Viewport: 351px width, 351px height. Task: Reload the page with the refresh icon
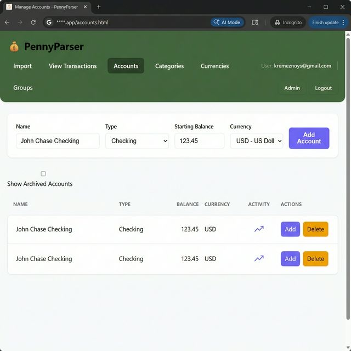point(33,22)
